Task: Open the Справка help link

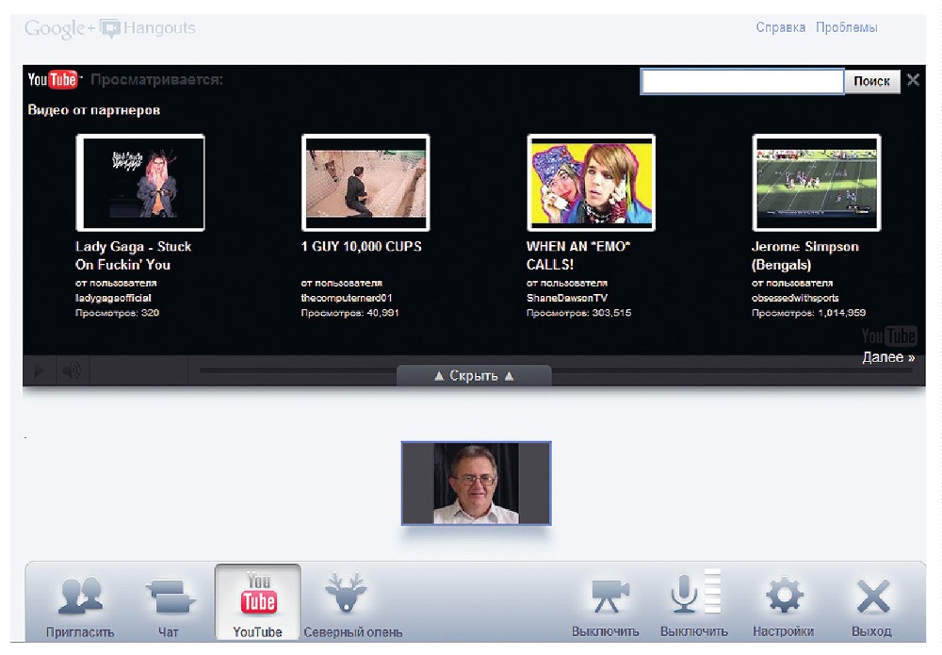Action: (x=780, y=27)
